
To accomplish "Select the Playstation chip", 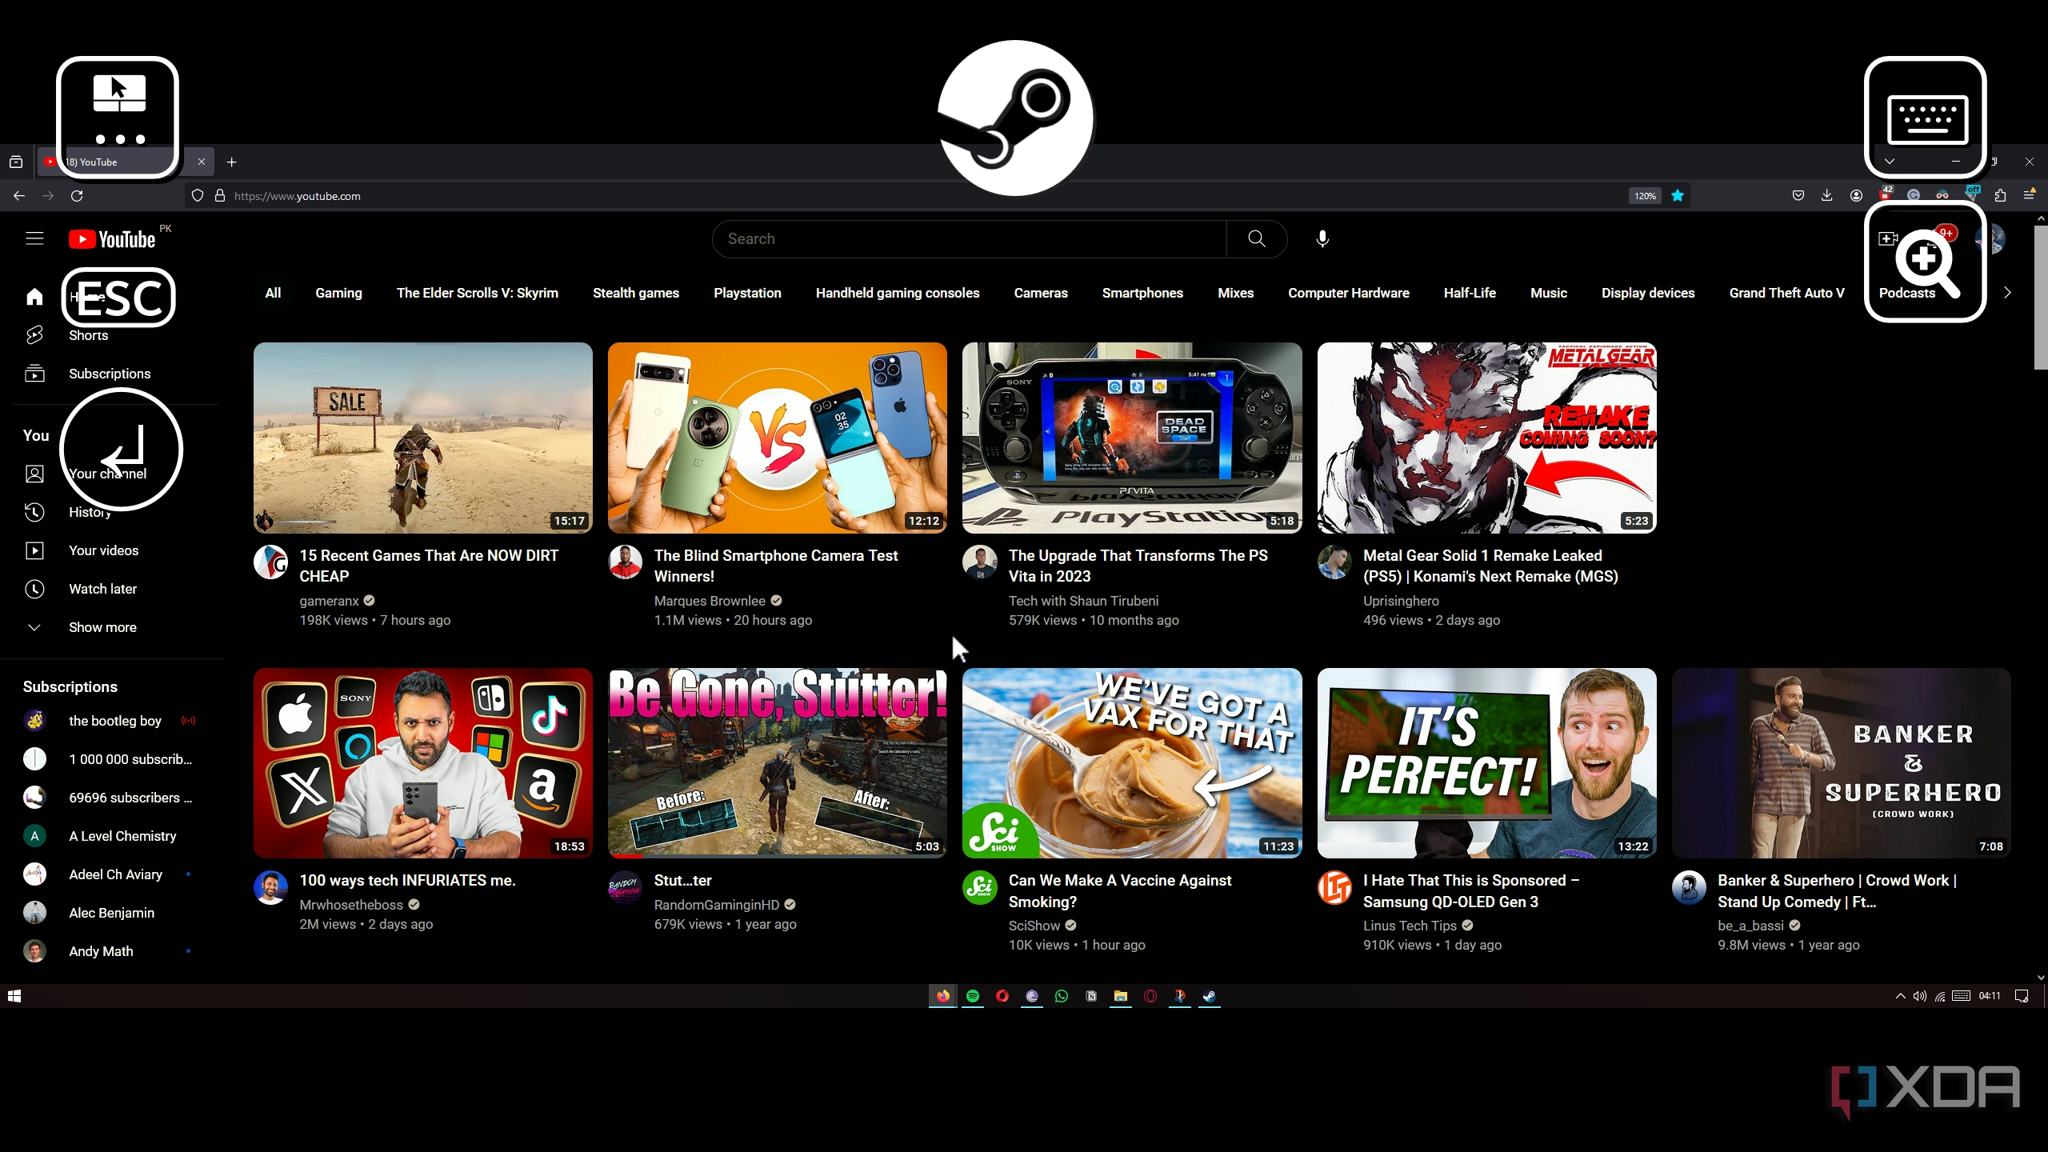I will [747, 293].
